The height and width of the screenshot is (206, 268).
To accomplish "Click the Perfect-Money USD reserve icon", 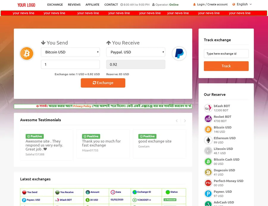I will (x=208, y=183).
